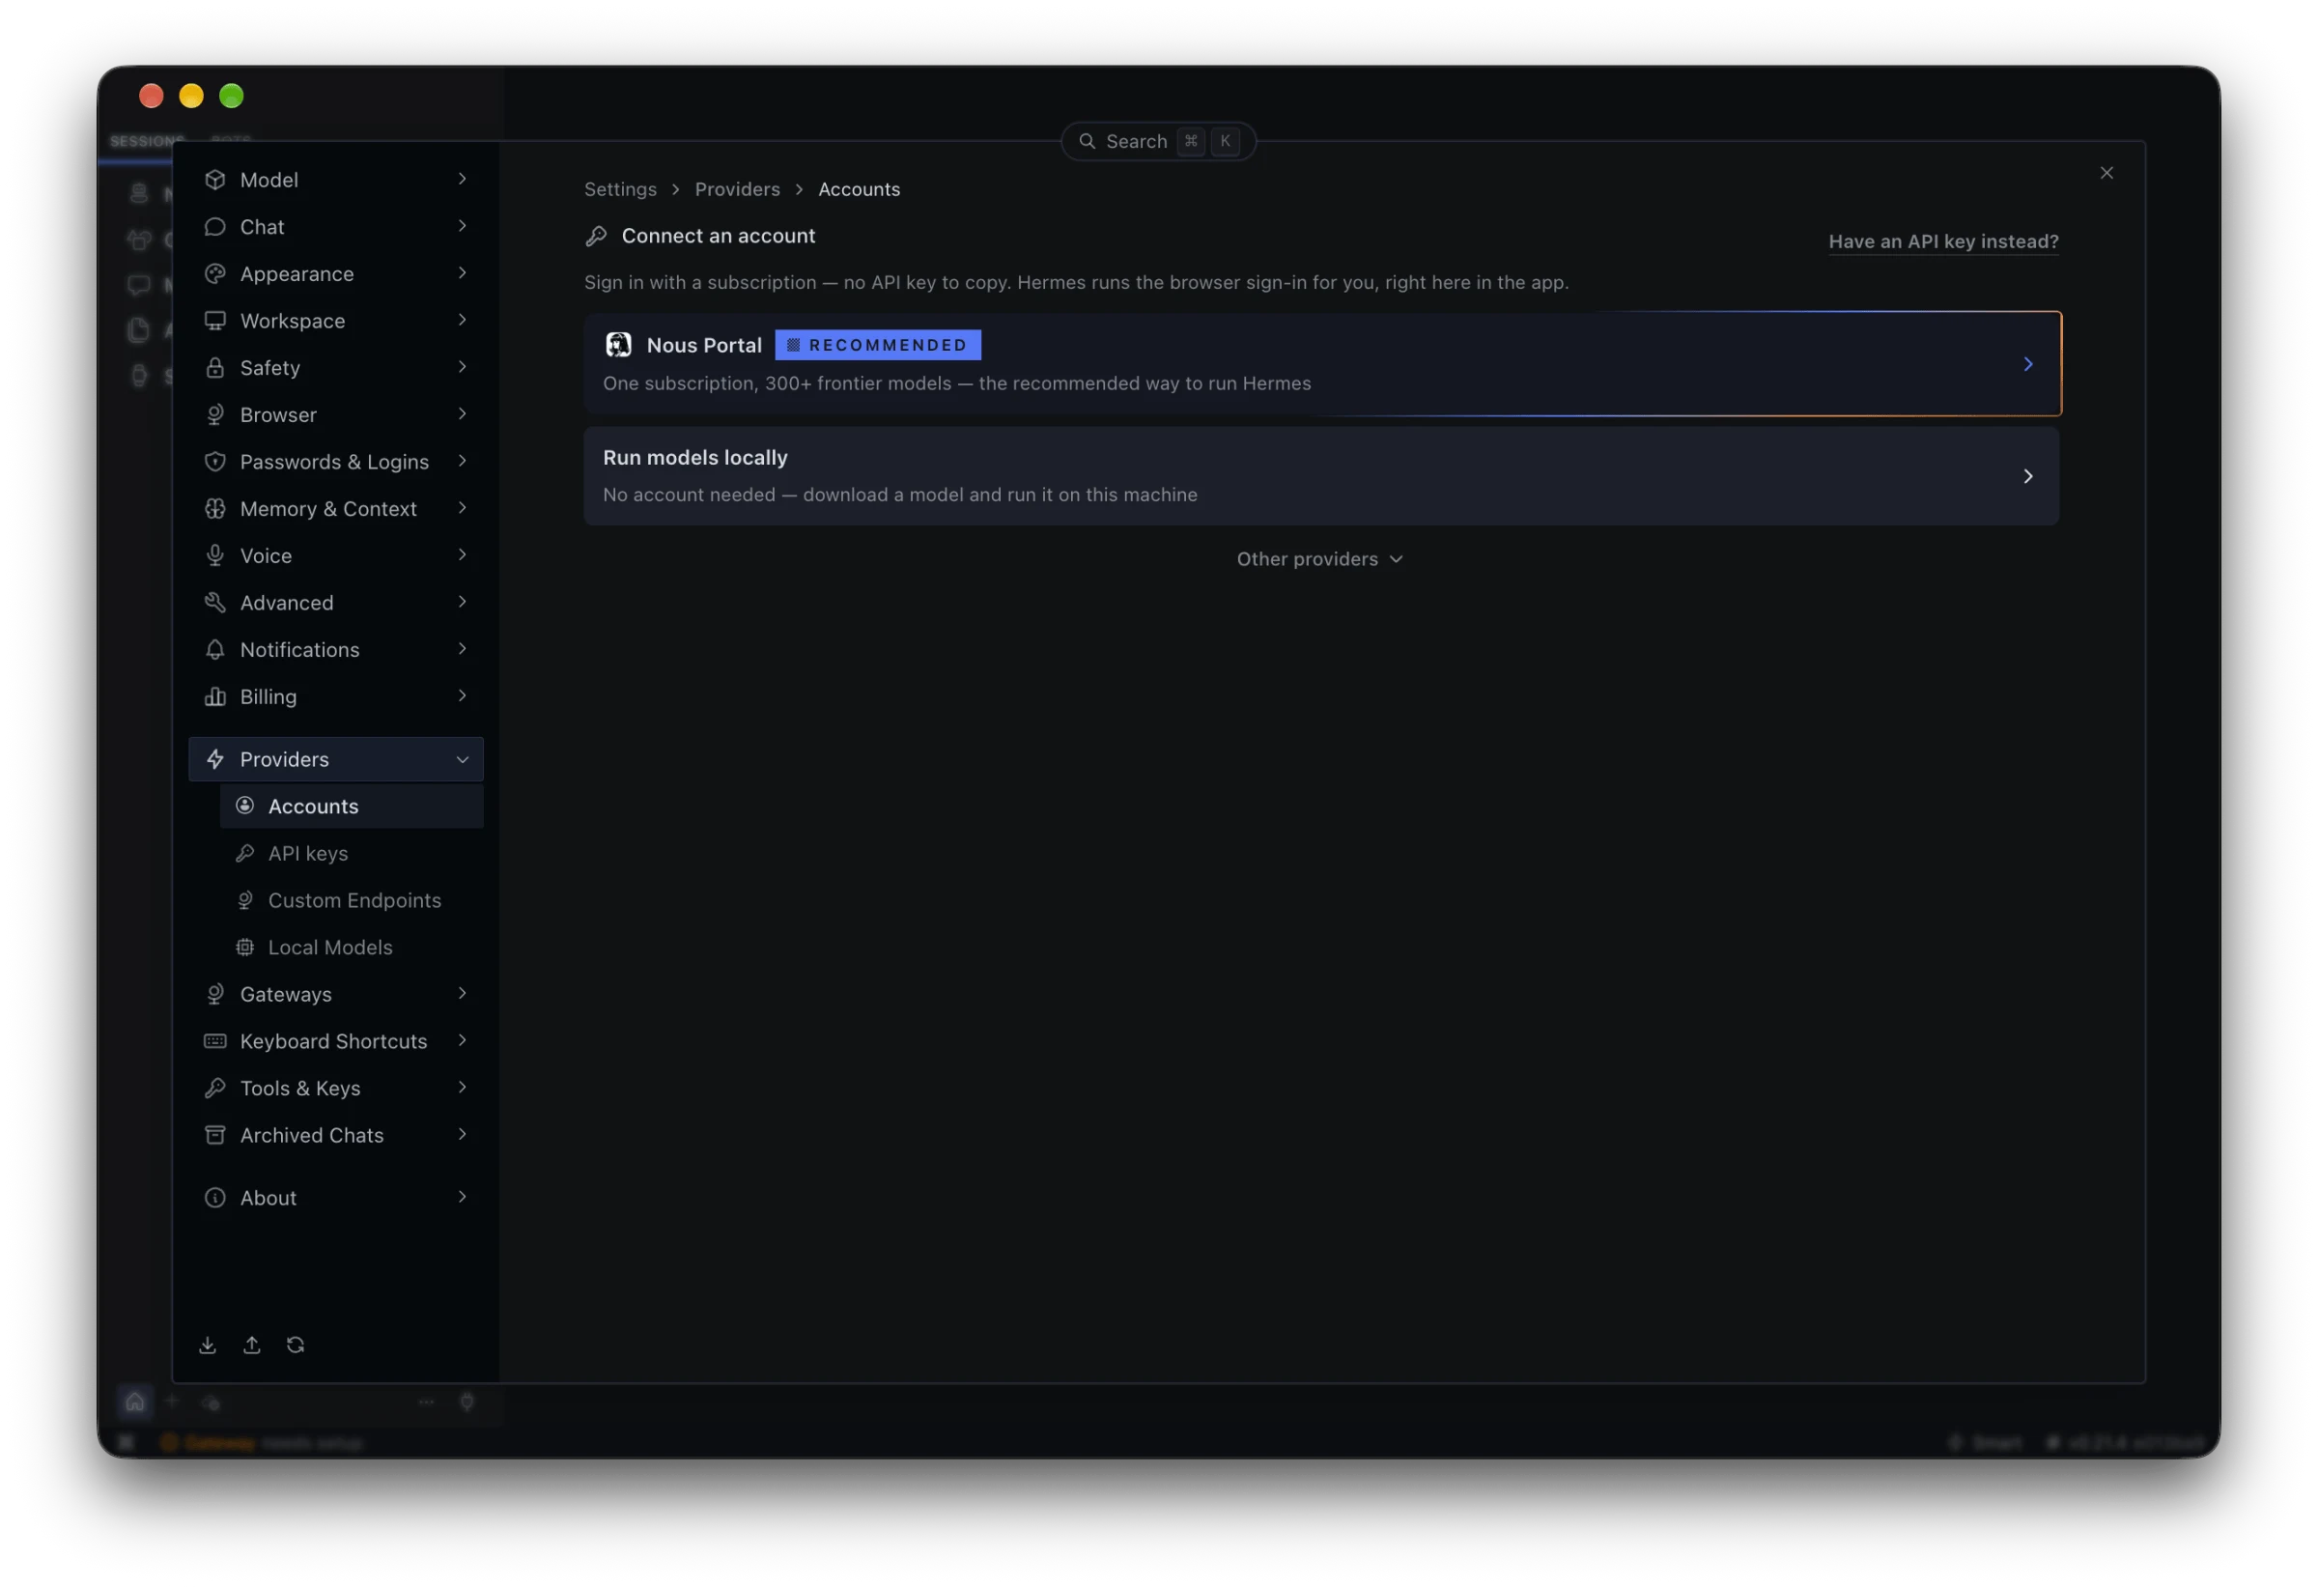Click the Archived Chats box icon
Screen dimensions: 2318x1587
pos(214,1135)
